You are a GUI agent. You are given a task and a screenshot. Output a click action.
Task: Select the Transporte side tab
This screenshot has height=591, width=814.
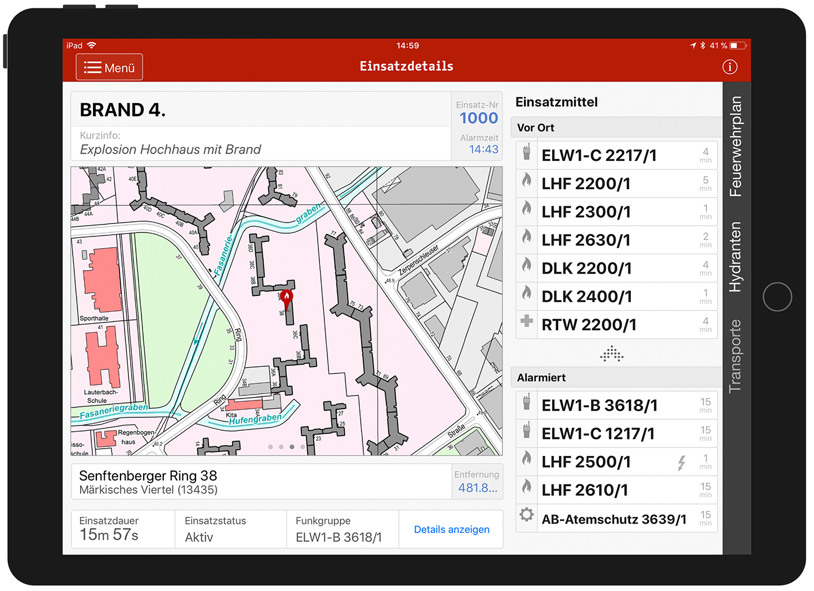736,356
